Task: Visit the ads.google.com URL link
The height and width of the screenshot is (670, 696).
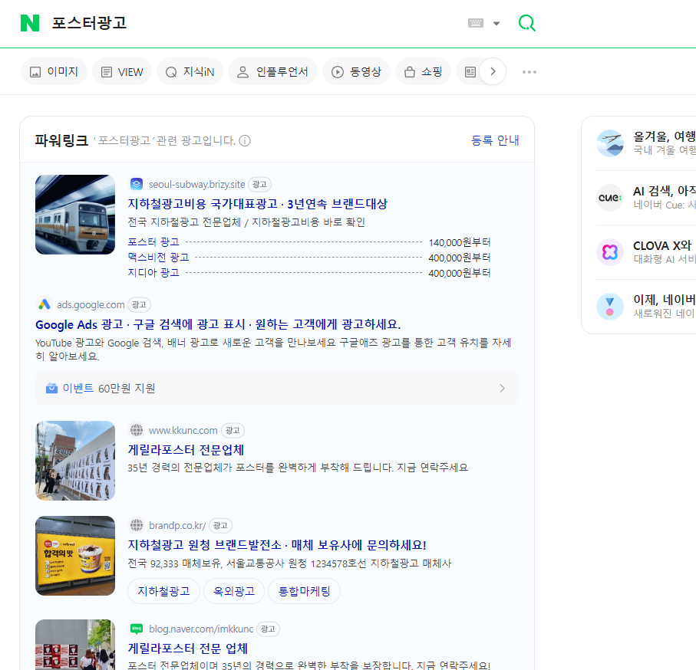Action: point(91,305)
